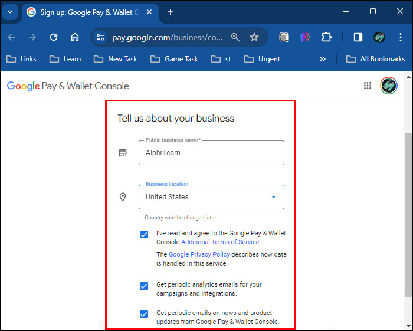Open the browser Extensions puzzle icon
Viewport: 413px width, 331px height.
coord(326,37)
